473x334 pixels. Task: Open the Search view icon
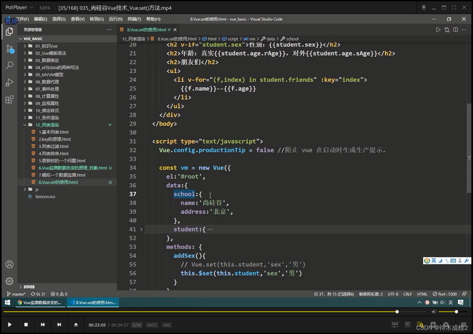point(9,65)
